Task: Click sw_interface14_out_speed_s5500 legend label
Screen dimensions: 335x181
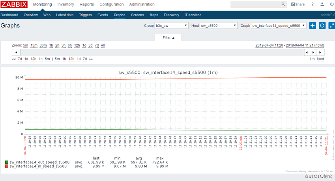Action: [x=39, y=162]
